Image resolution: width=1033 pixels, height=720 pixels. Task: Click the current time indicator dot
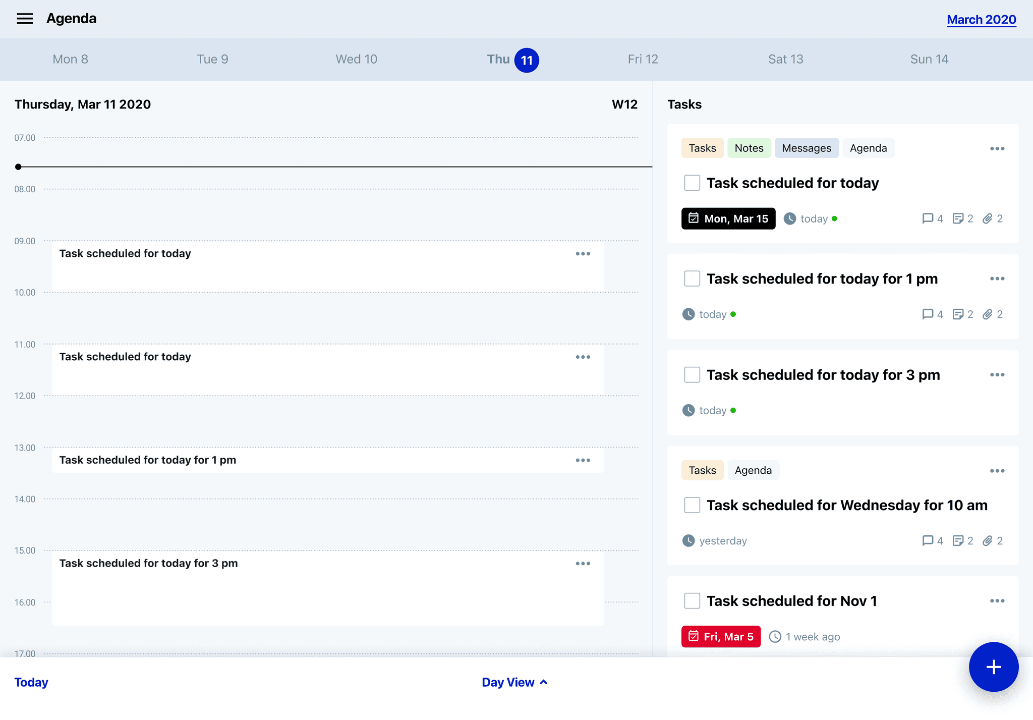[18, 167]
